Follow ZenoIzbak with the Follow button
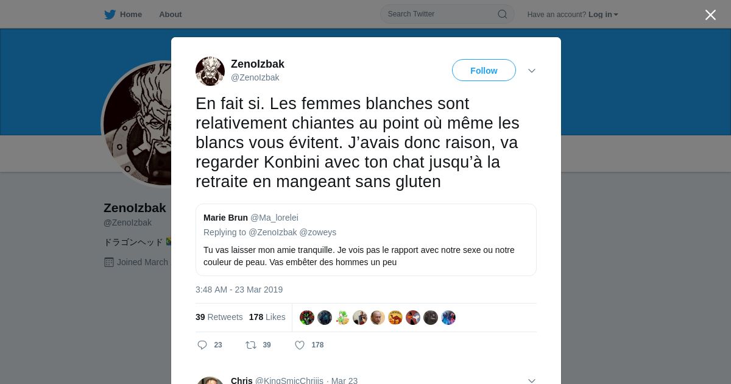 coord(484,71)
